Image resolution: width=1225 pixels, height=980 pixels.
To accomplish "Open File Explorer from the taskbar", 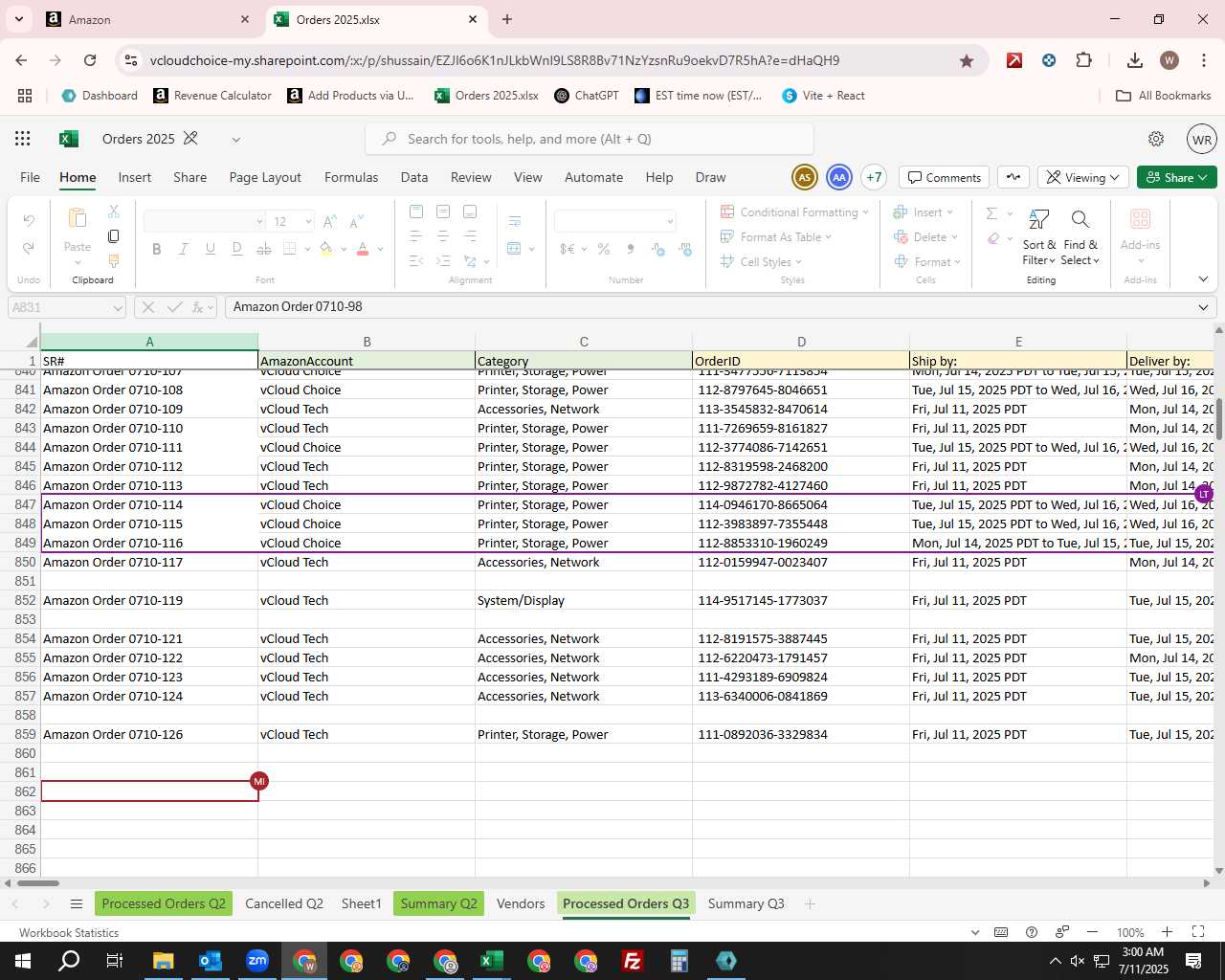I will pyautogui.click(x=163, y=961).
